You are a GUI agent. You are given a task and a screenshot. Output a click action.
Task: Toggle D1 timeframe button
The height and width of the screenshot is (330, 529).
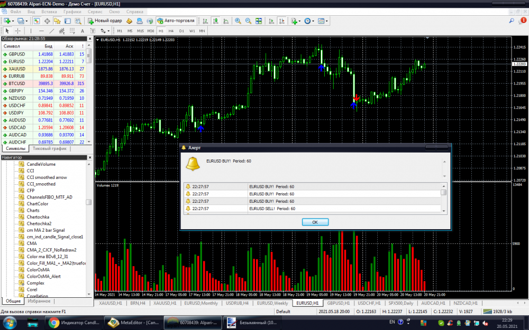pos(181,31)
